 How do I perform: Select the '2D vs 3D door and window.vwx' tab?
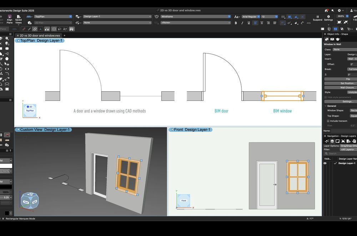[40, 36]
